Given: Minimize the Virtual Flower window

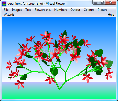Looking at the screenshot, I should [96, 3].
